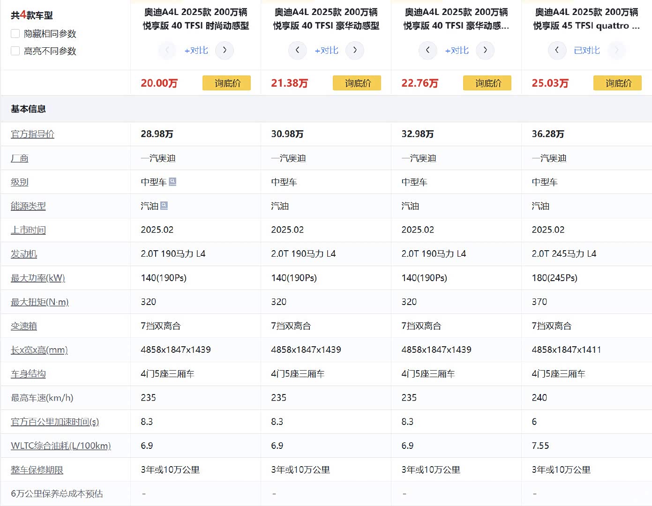The image size is (652, 506).
Task: Click magnifier icon beside 中型车
Action: click(x=172, y=182)
